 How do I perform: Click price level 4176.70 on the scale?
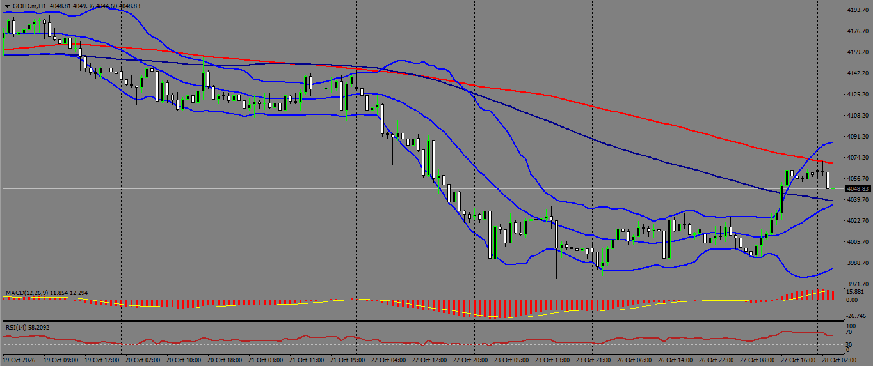coord(857,31)
